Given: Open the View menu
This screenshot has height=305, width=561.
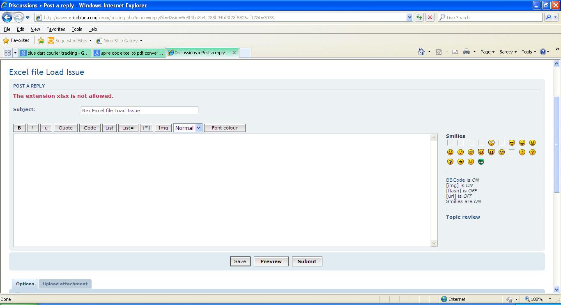Looking at the screenshot, I should (35, 29).
